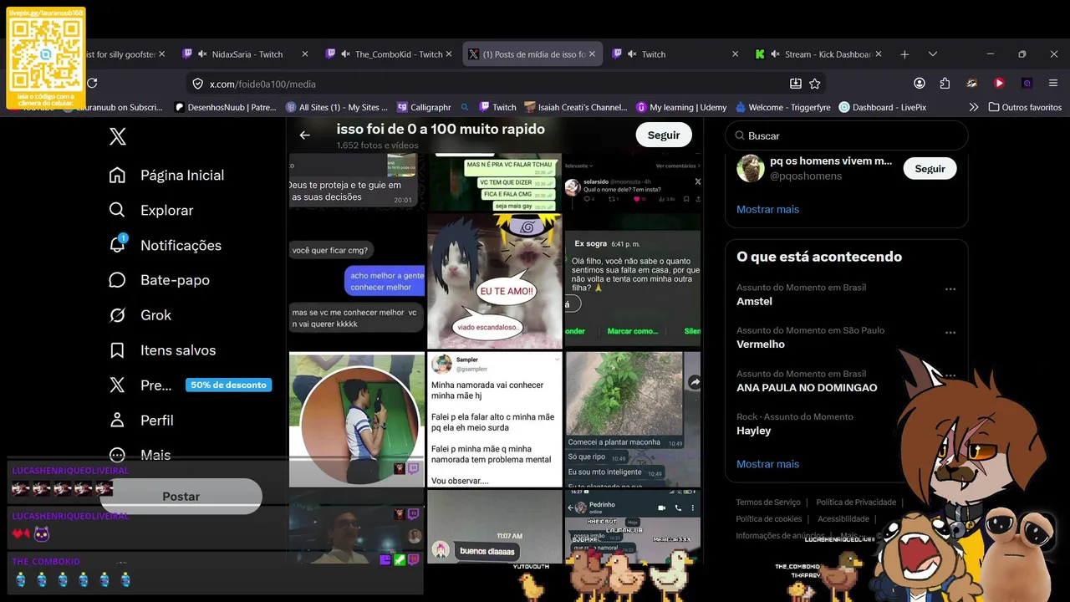The image size is (1070, 602).
Task: Expand the Mais menu
Action: click(x=140, y=455)
